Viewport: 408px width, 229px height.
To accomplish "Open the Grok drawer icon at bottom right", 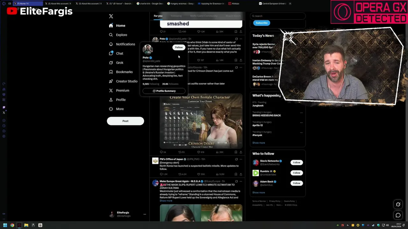I will [398, 205].
